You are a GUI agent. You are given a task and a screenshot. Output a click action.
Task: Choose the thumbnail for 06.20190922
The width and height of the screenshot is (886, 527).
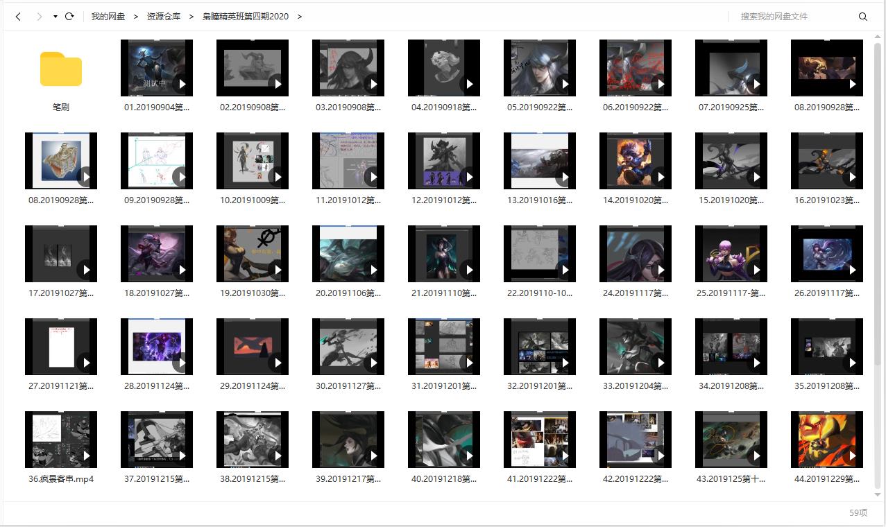coord(636,67)
